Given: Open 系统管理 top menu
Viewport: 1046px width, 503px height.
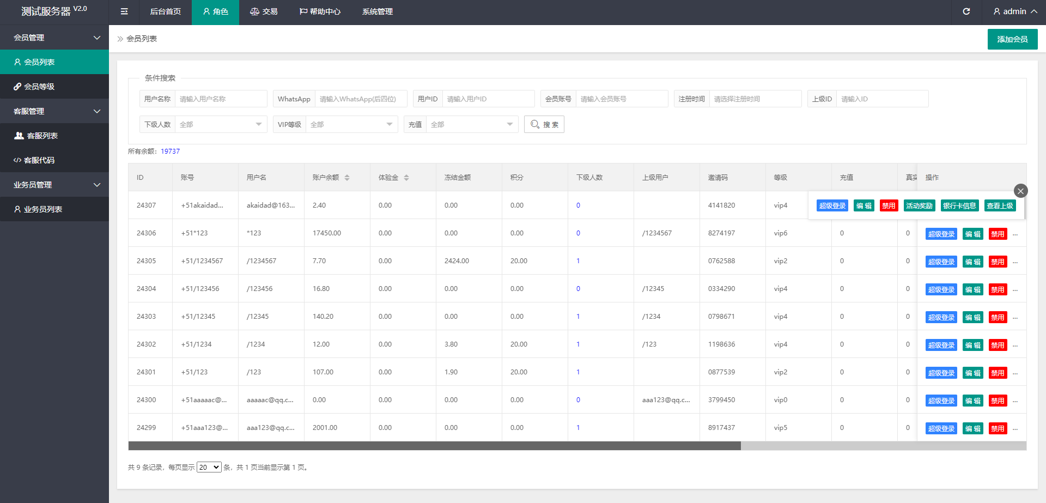Looking at the screenshot, I should pyautogui.click(x=378, y=11).
